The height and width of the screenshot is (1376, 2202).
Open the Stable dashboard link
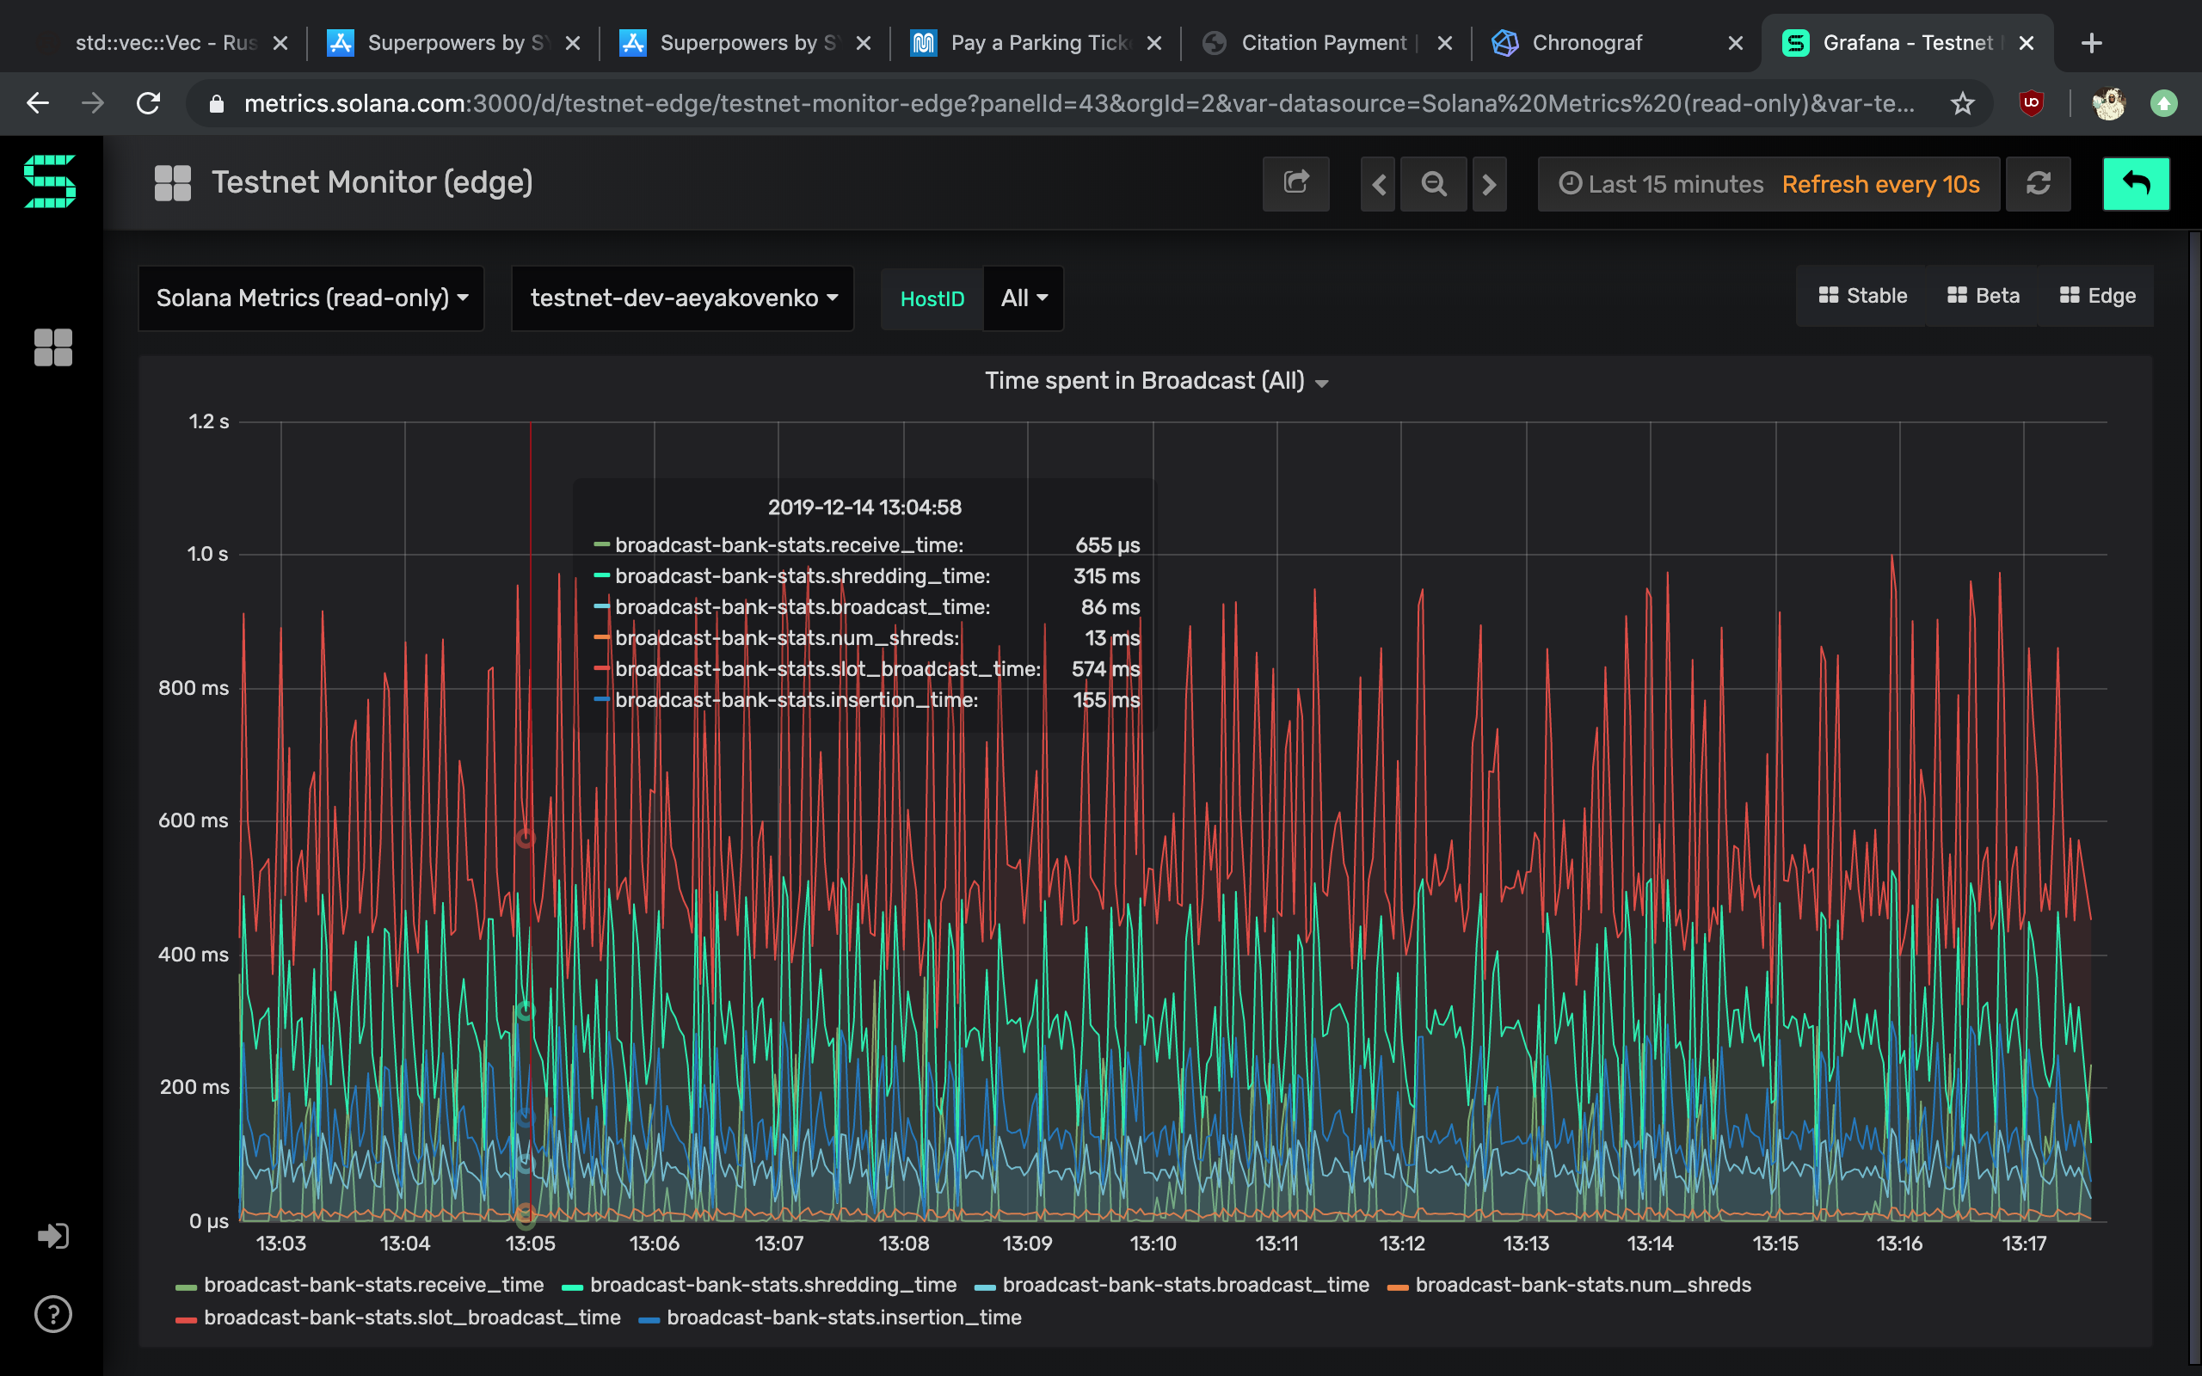(1861, 296)
